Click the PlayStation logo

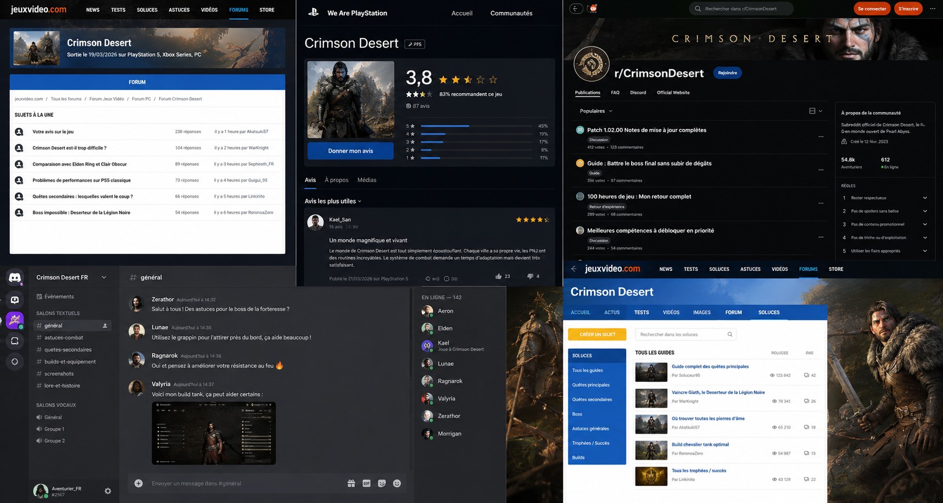(x=314, y=12)
